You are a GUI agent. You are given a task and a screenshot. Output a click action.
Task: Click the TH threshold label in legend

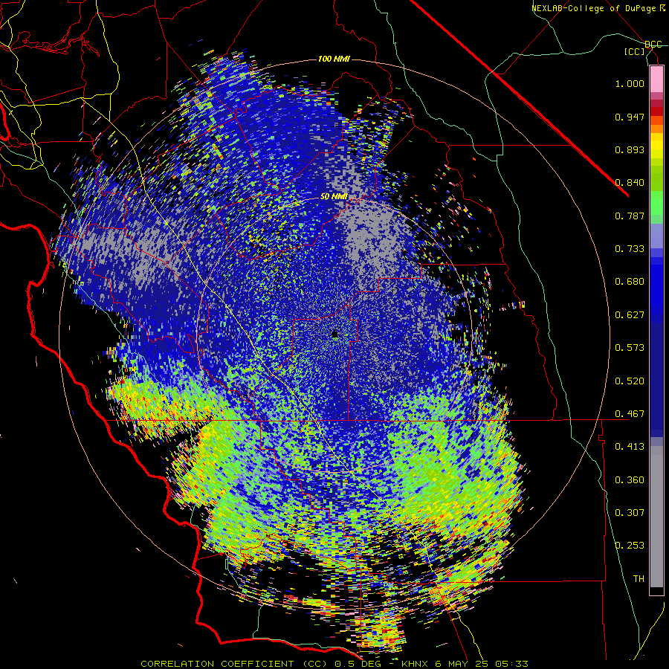[x=639, y=579]
